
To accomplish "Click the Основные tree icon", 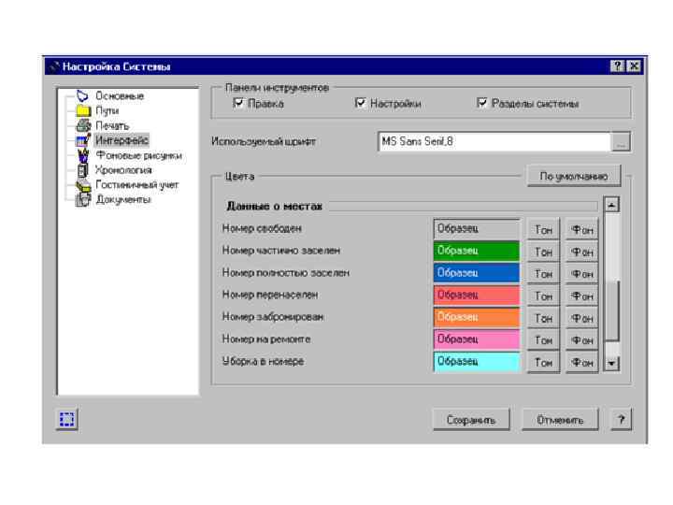I will [82, 95].
